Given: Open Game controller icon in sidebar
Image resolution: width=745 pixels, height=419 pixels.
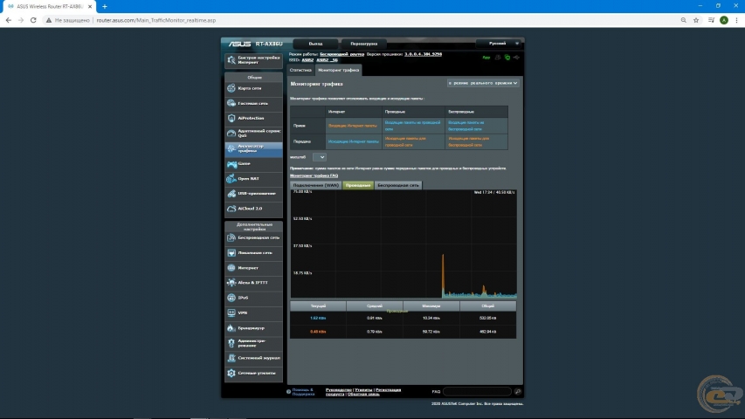Looking at the screenshot, I should click(231, 164).
